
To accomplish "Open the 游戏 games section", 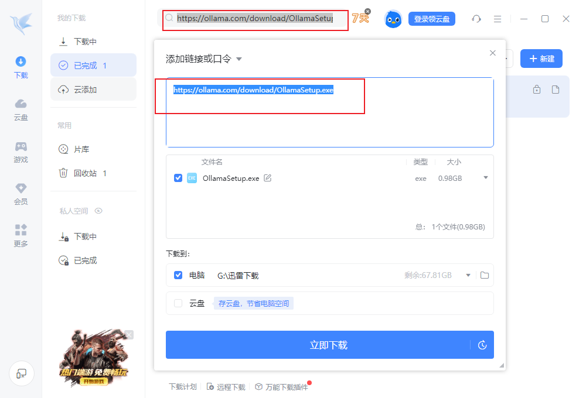I will coord(21,152).
